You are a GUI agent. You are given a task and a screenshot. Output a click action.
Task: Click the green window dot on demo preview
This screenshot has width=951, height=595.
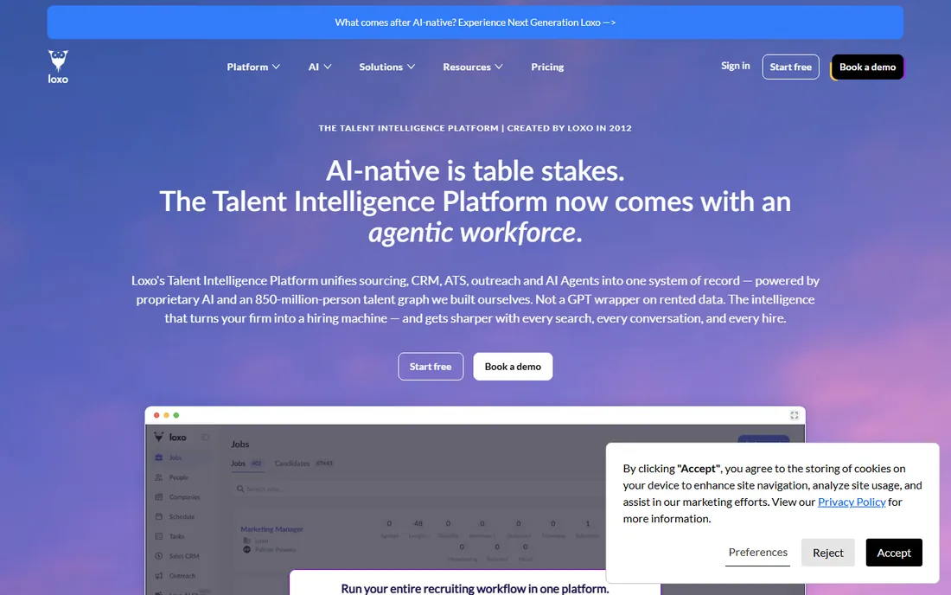click(x=176, y=415)
